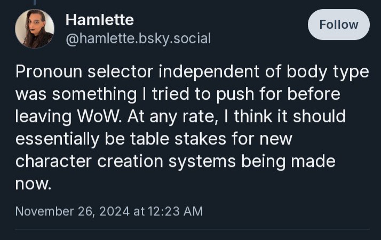Screen dimensions: 381x240
Task: Click the phrase 'push for before'
Action: pyautogui.click(x=278, y=94)
